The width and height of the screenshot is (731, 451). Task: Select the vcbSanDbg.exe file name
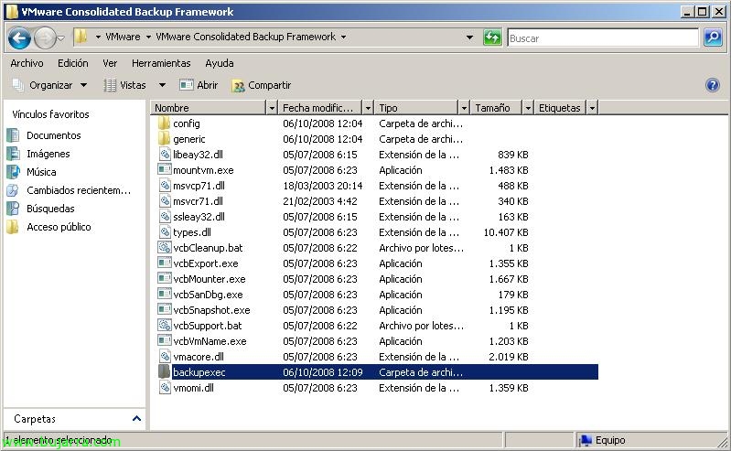208,295
